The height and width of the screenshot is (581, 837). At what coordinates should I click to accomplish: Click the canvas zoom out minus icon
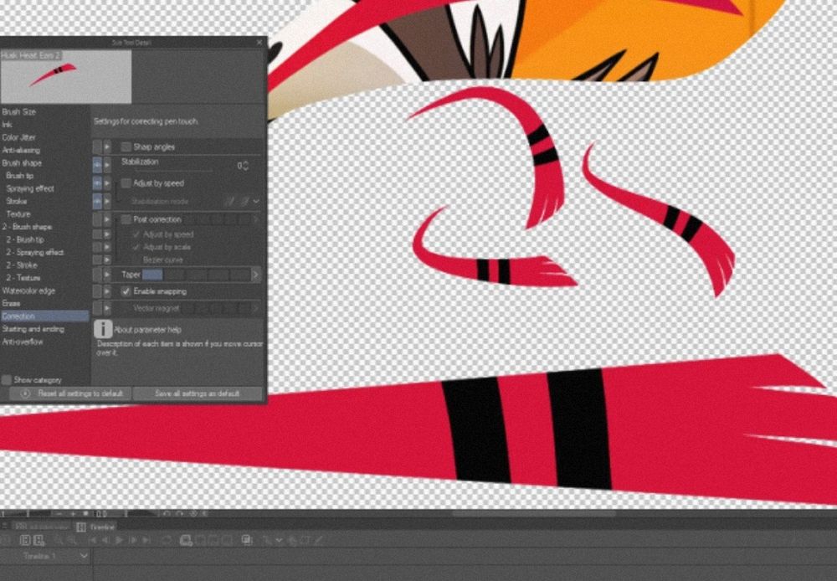[x=59, y=513]
